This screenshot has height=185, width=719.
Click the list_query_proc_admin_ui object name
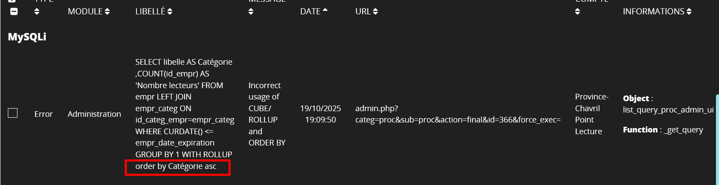[x=668, y=110]
